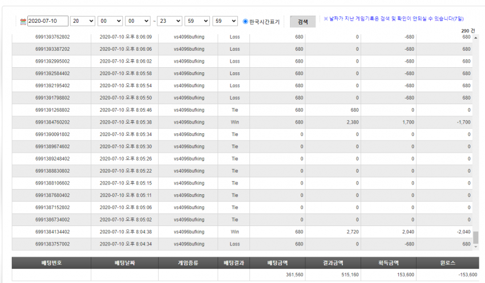Image resolution: width=485 pixels, height=283 pixels.
Task: Open the end minute dropdown showing 59
Action: coord(197,21)
